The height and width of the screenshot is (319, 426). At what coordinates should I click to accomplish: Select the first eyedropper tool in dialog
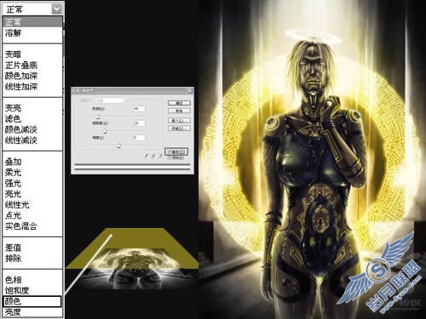[146, 156]
